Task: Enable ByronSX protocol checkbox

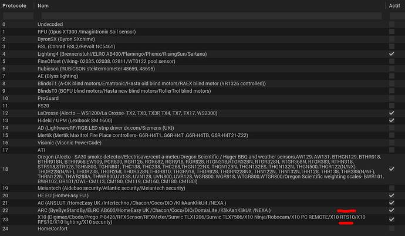Action: point(392,39)
